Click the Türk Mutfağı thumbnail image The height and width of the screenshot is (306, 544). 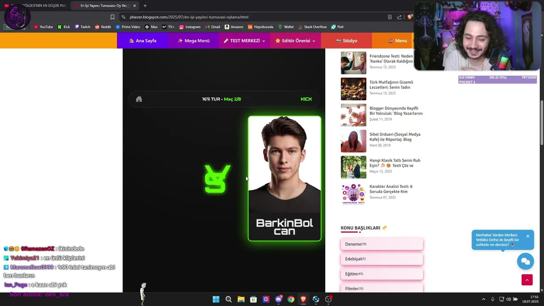(x=353, y=89)
